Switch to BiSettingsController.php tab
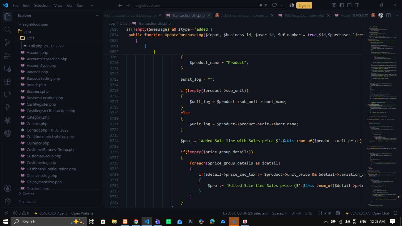The image size is (402, 226). [304, 15]
